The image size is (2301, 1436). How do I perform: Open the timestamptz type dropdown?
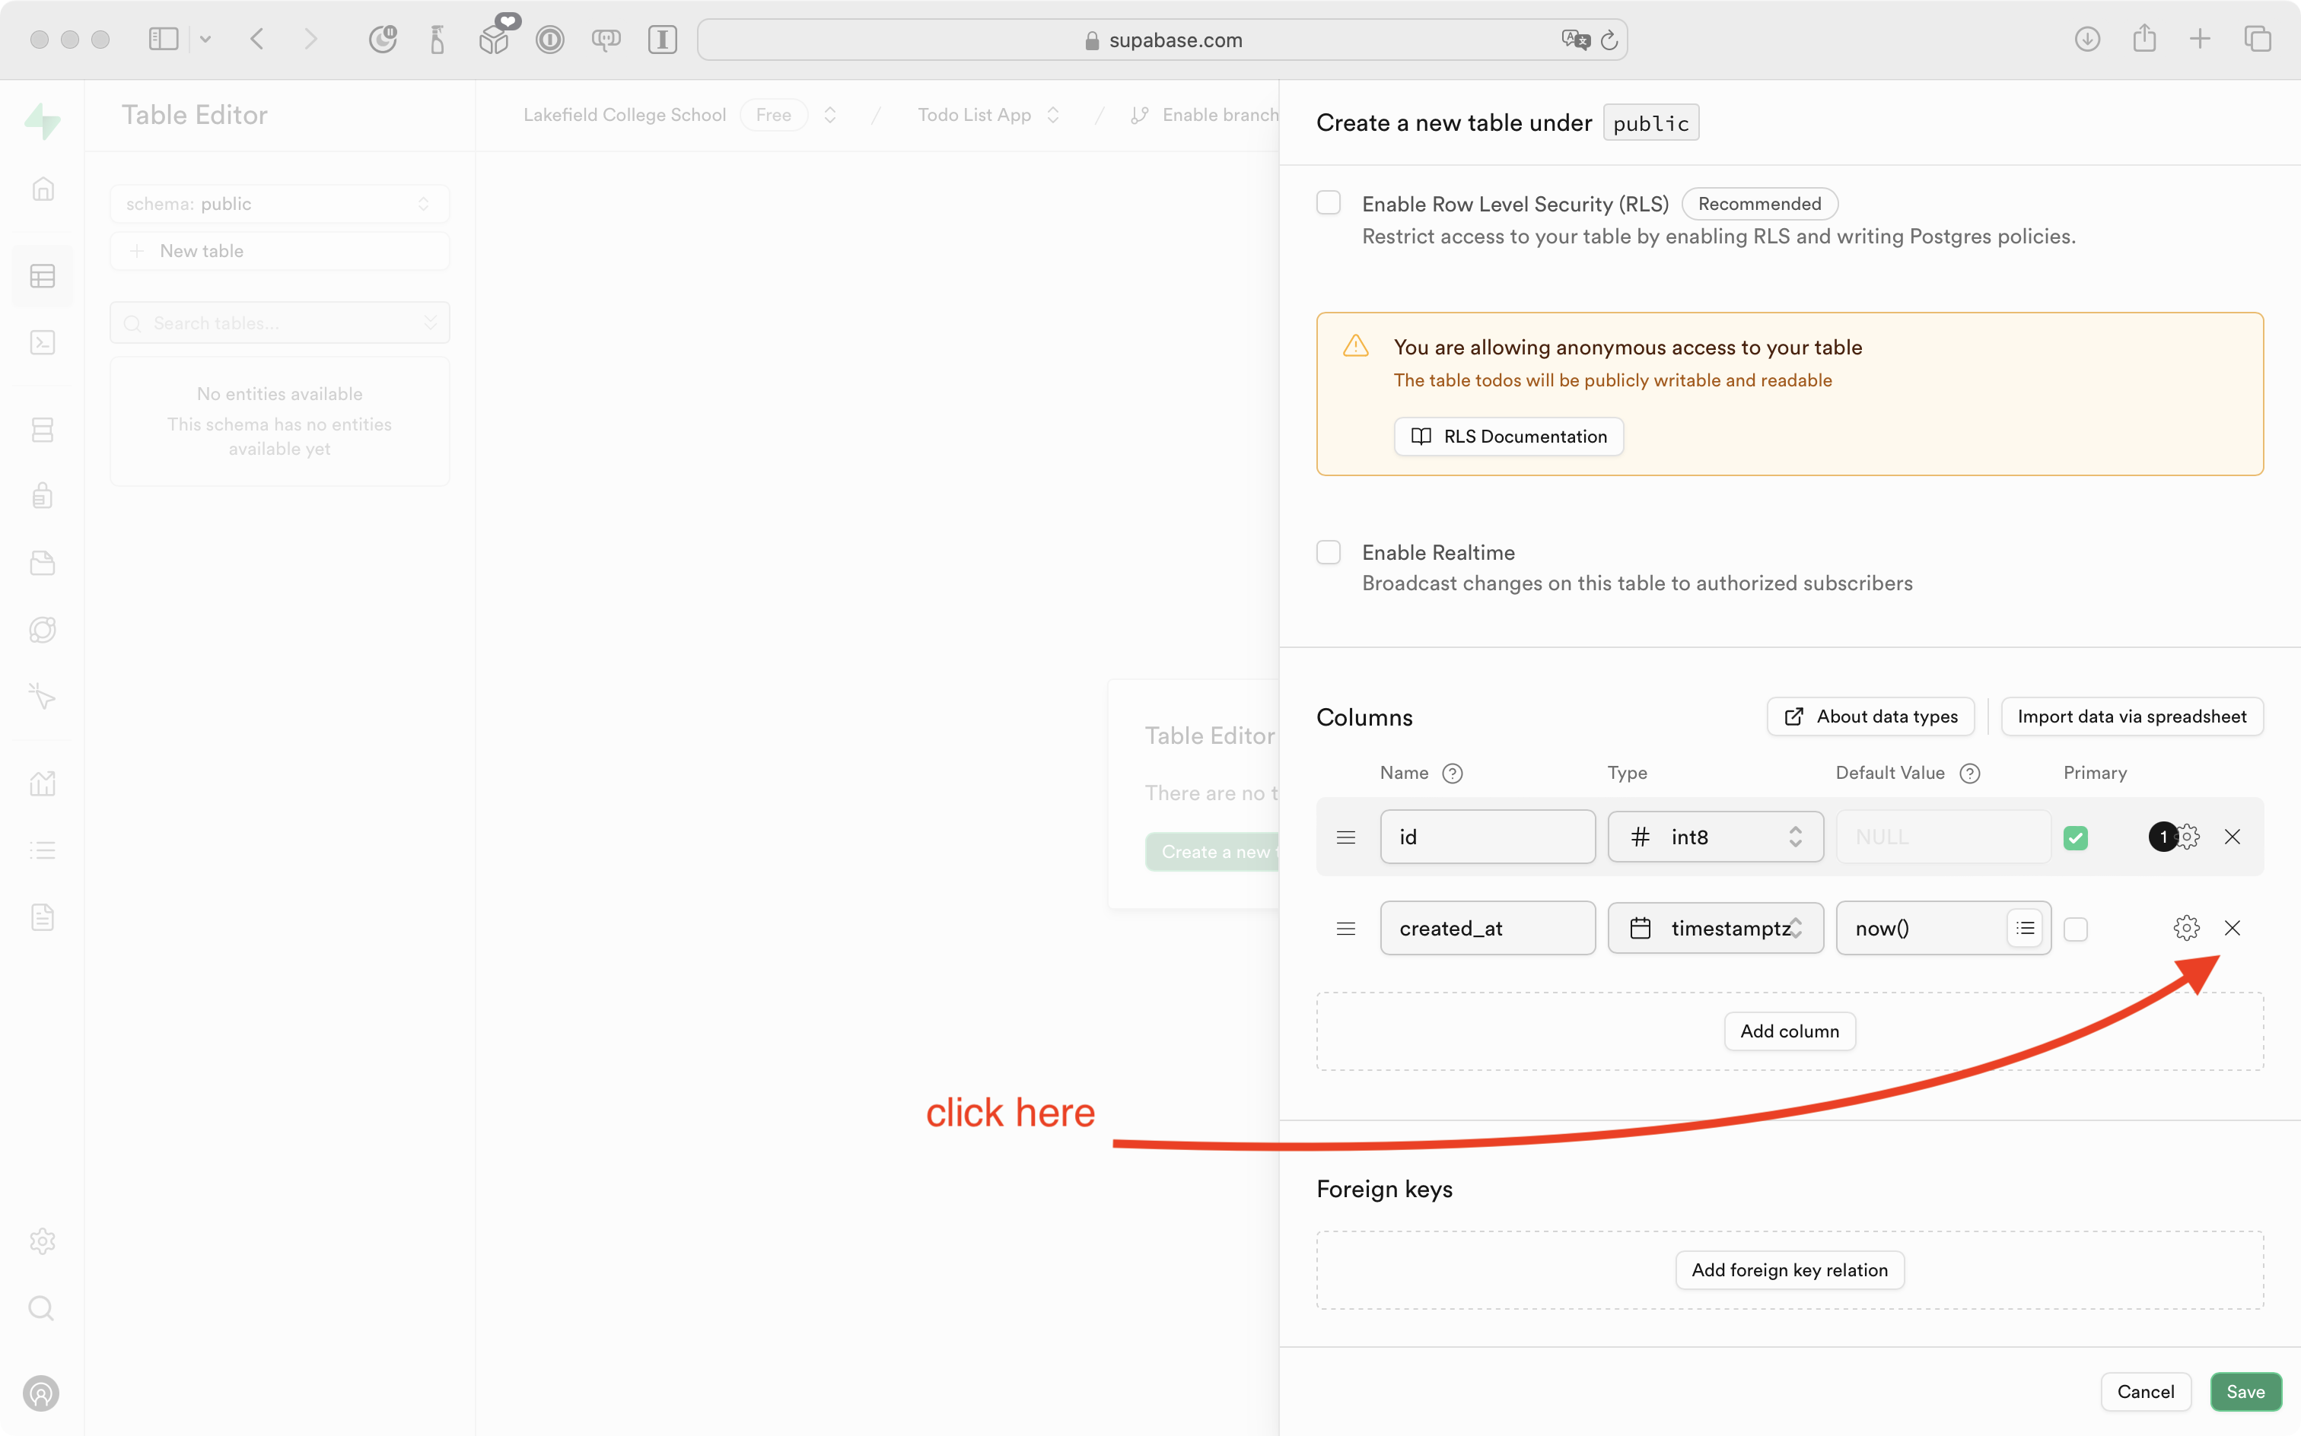[1715, 928]
